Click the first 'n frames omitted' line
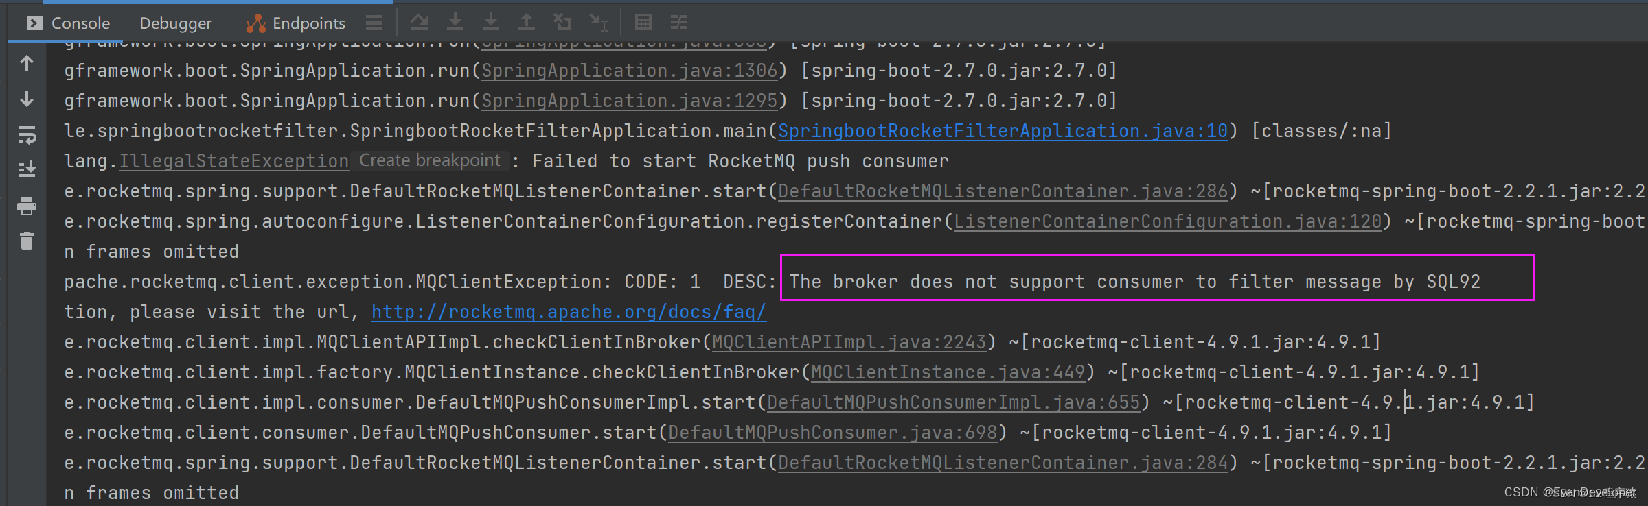This screenshot has width=1648, height=506. [x=152, y=252]
